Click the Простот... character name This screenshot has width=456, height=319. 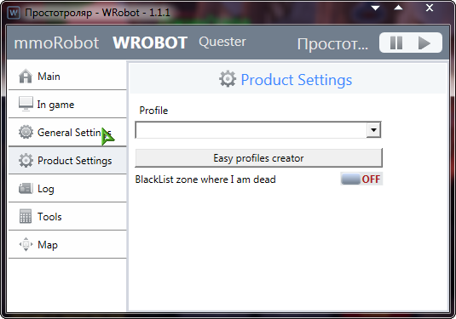click(x=332, y=44)
